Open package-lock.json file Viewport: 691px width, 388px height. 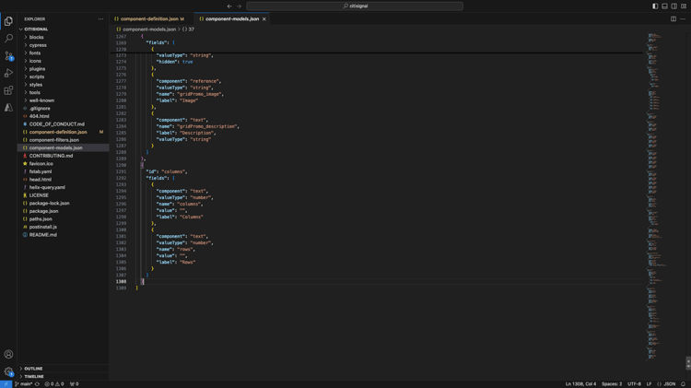pyautogui.click(x=50, y=204)
